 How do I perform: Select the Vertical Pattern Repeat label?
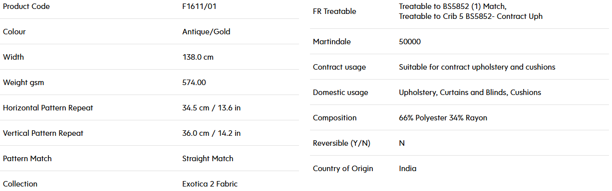[x=43, y=133]
